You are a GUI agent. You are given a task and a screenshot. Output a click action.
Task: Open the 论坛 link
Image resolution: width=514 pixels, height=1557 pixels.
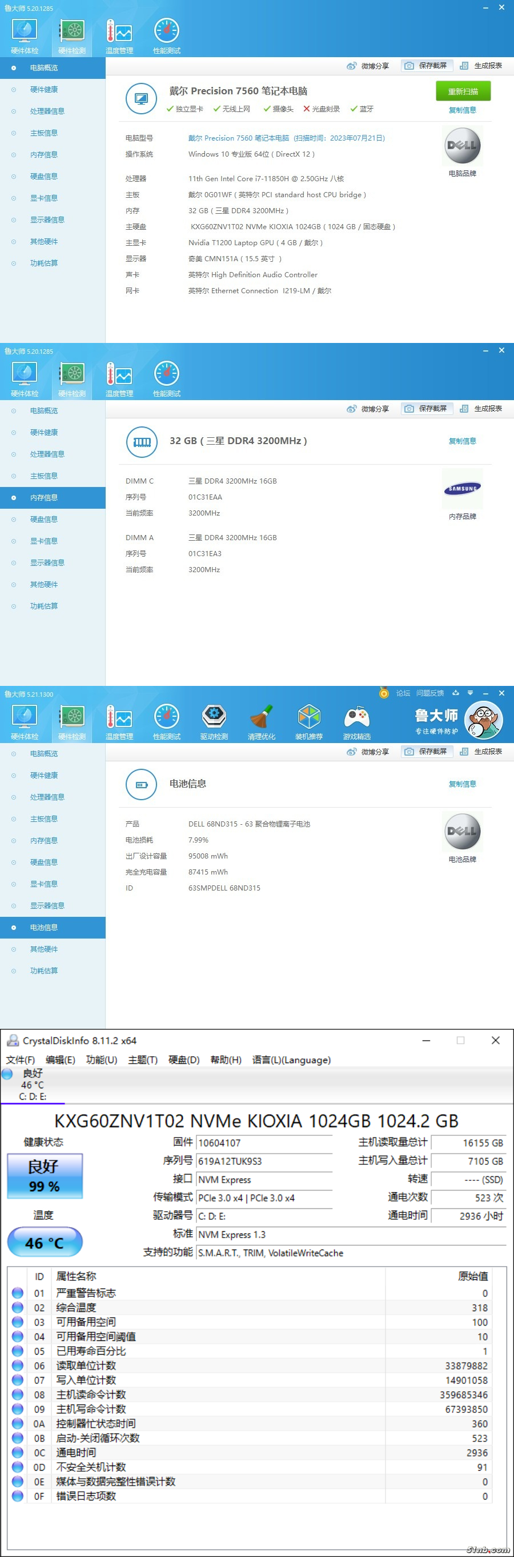[403, 693]
